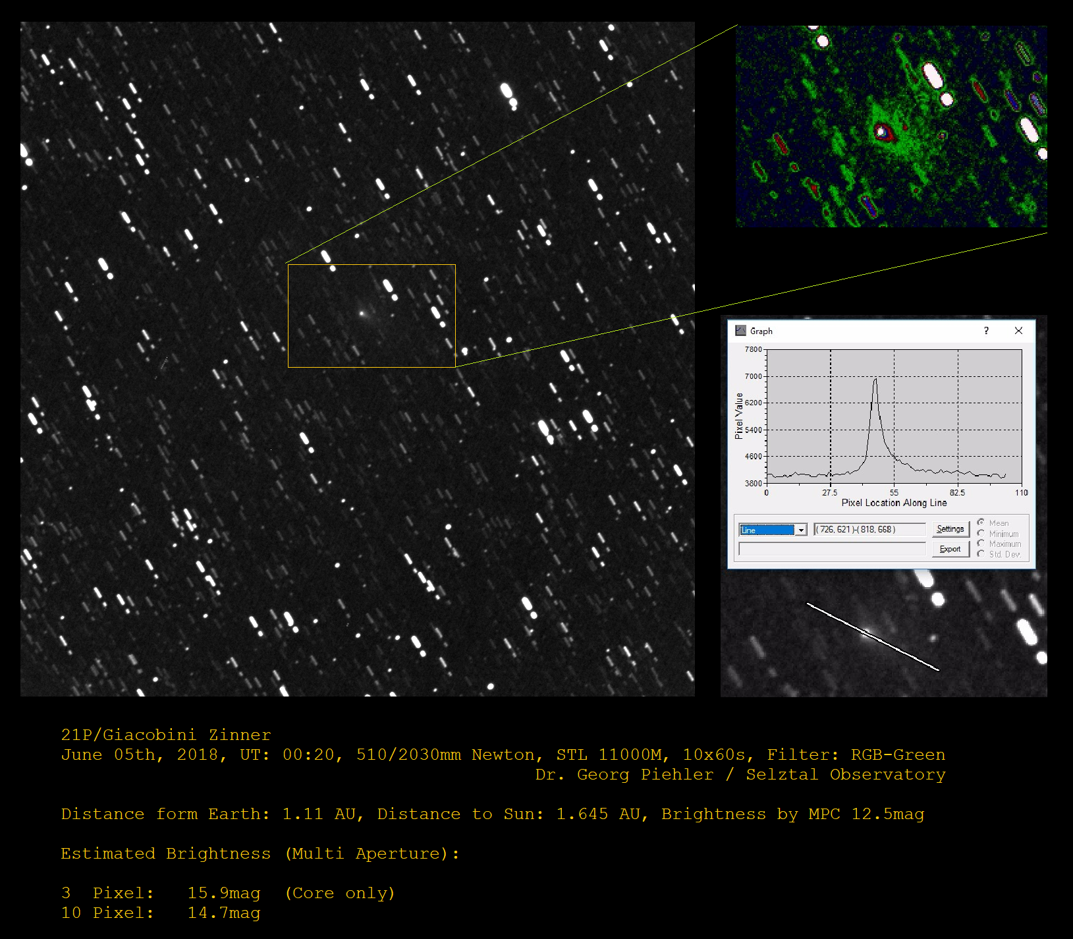Click the peak of the pixel value curve
Viewport: 1073px width, 939px height.
pyautogui.click(x=875, y=380)
